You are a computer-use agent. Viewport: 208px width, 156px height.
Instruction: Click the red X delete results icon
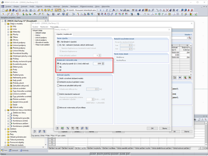point(167,10)
